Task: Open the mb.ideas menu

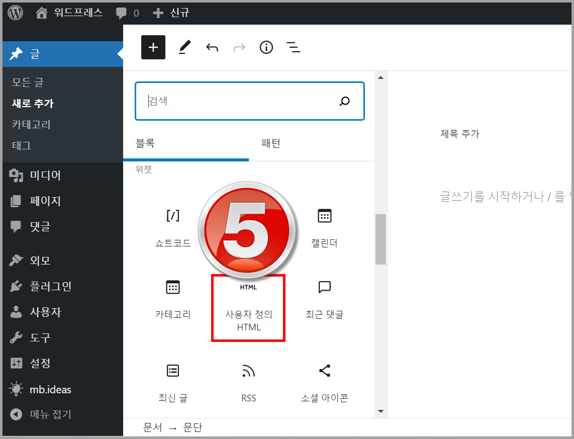Action: pos(63,389)
